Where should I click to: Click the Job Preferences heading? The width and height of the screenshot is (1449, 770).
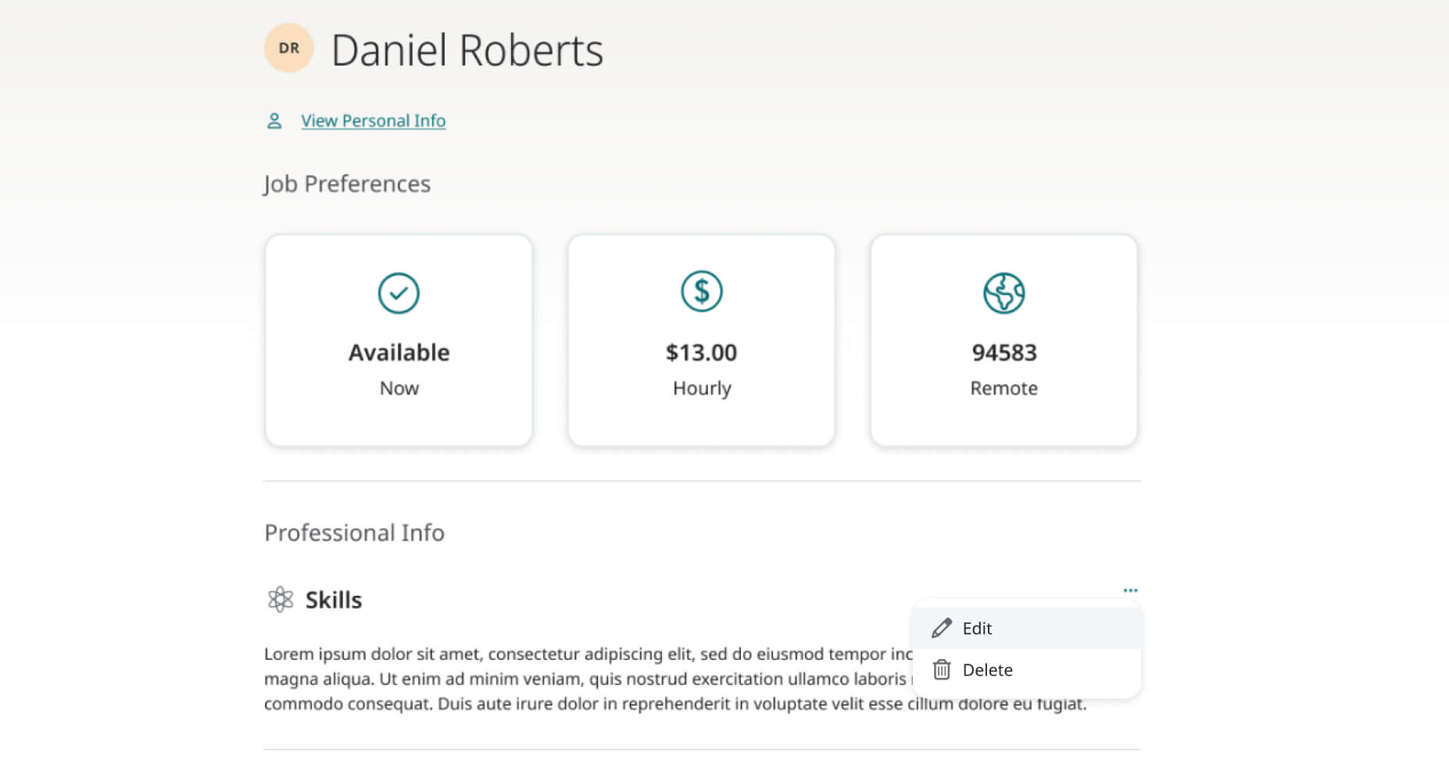(x=347, y=184)
